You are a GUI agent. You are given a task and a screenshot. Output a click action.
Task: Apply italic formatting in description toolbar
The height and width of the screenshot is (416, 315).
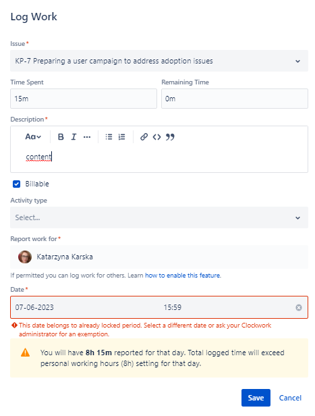click(74, 137)
